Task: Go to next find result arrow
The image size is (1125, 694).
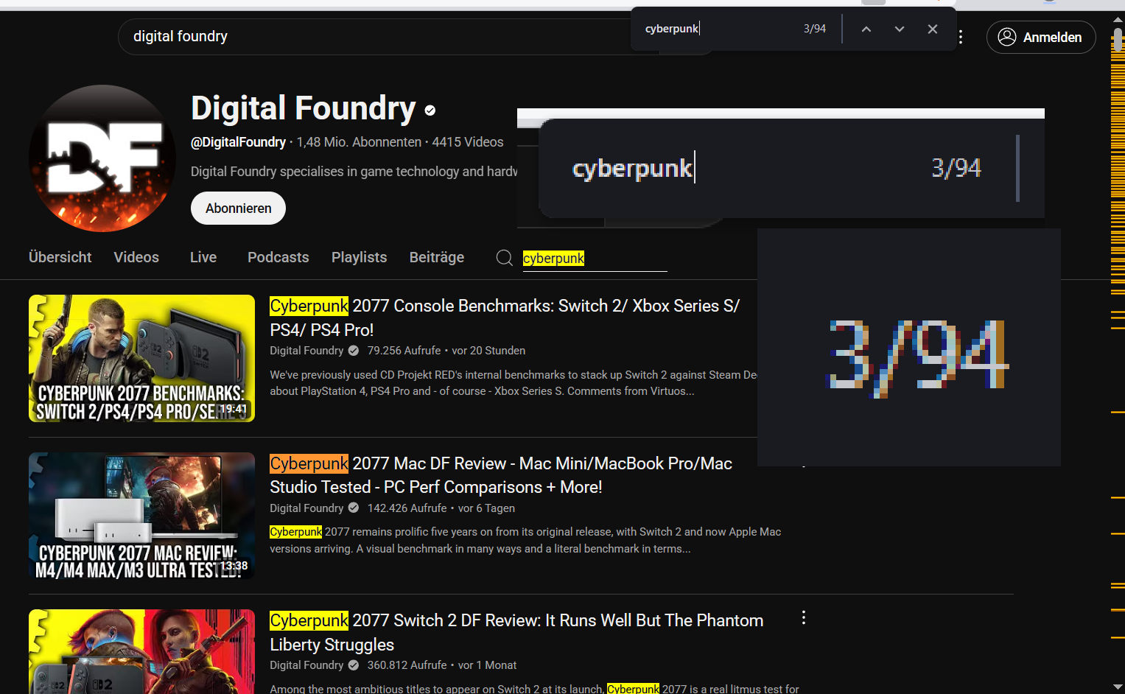Action: coord(900,29)
